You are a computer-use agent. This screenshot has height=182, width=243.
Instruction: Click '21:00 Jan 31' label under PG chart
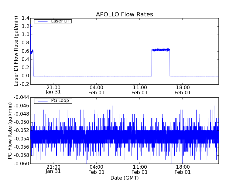(x=53, y=169)
